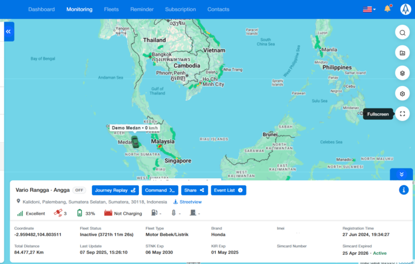415x264 pixels.
Task: Open the Streetview link
Action: coord(188,202)
